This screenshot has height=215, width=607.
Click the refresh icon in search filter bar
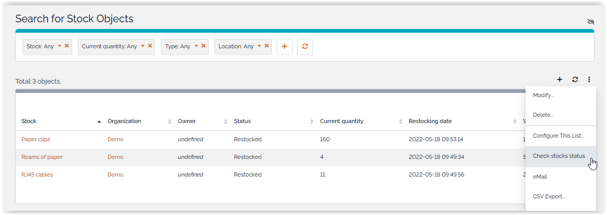tap(305, 46)
